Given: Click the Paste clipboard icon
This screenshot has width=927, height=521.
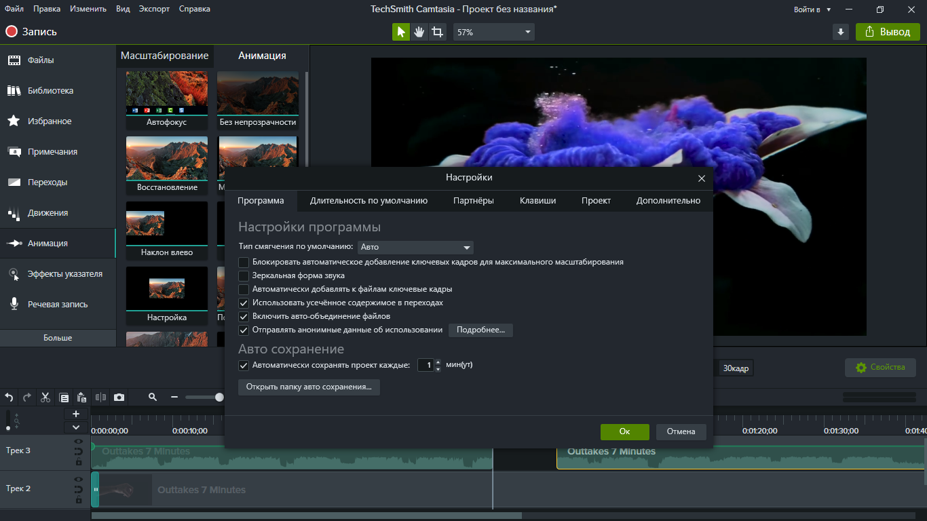Looking at the screenshot, I should click(x=81, y=398).
